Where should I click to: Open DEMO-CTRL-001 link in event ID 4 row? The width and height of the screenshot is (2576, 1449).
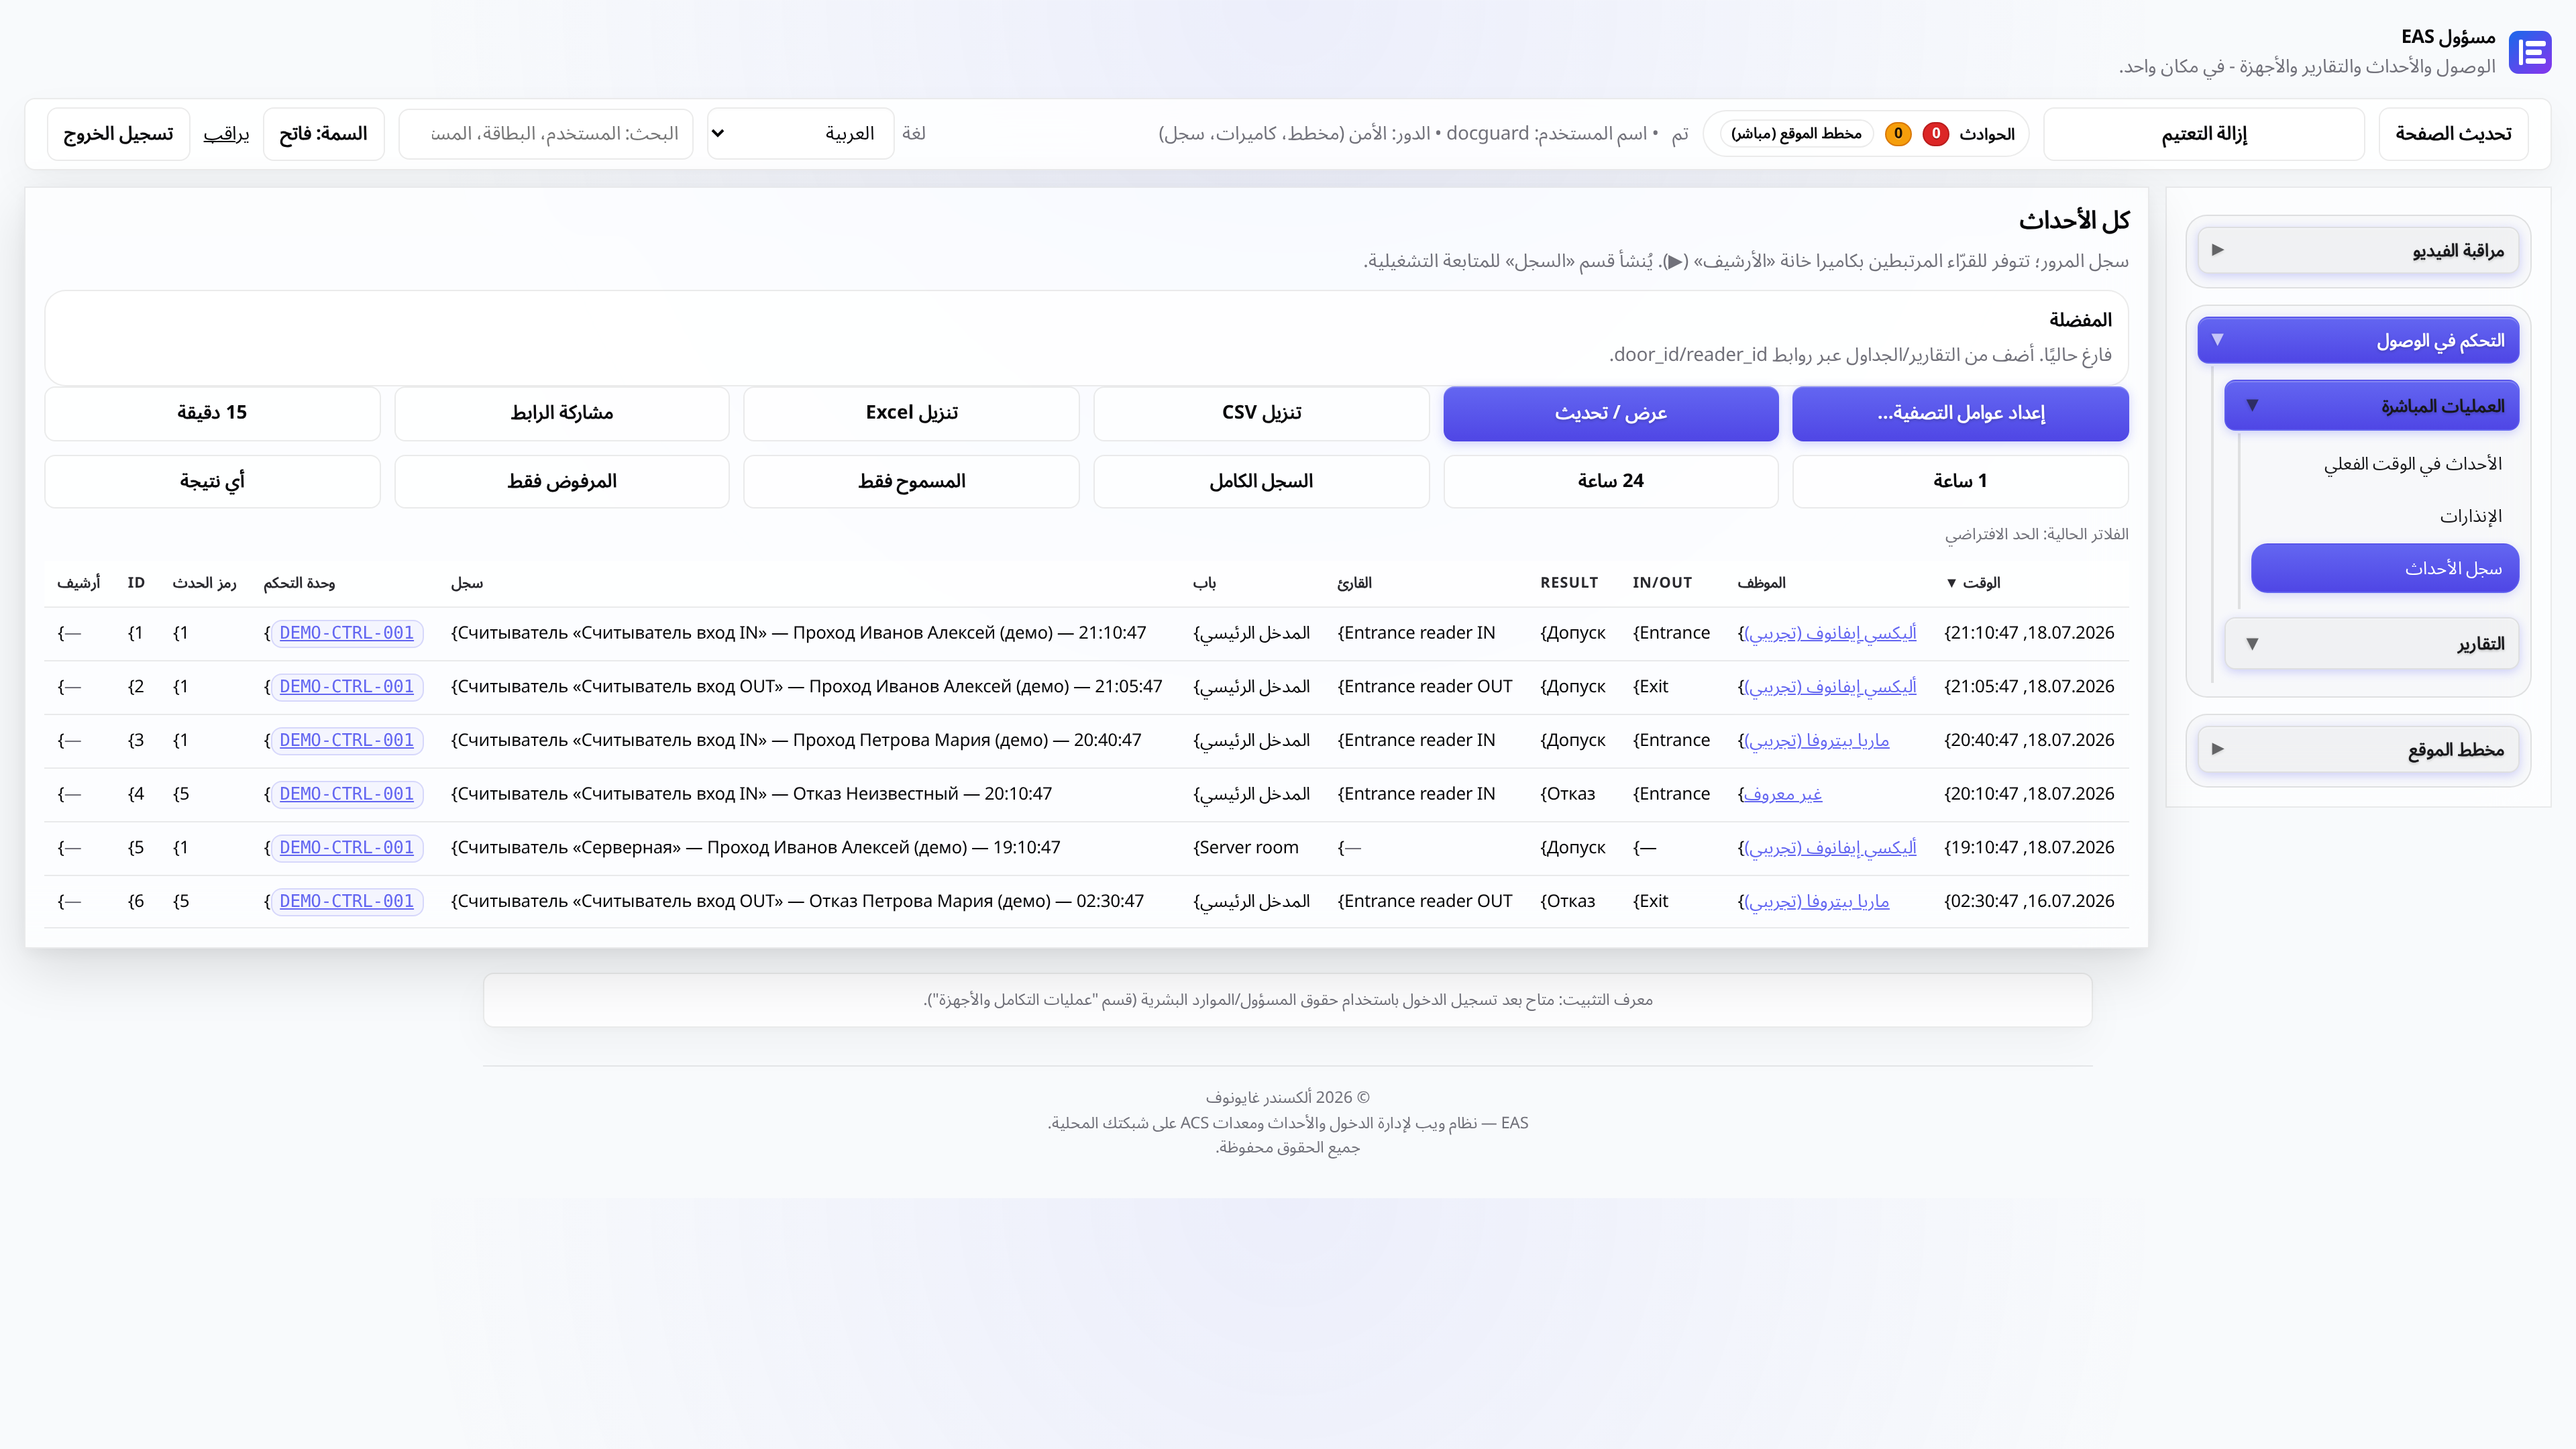(347, 794)
